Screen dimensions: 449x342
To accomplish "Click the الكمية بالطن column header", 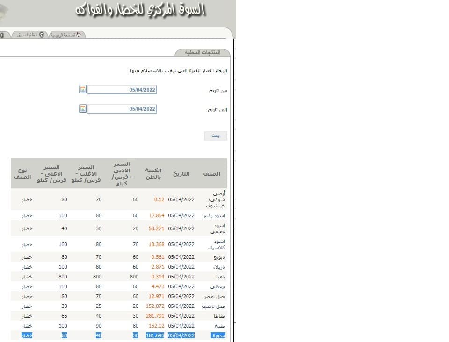I will point(154,174).
